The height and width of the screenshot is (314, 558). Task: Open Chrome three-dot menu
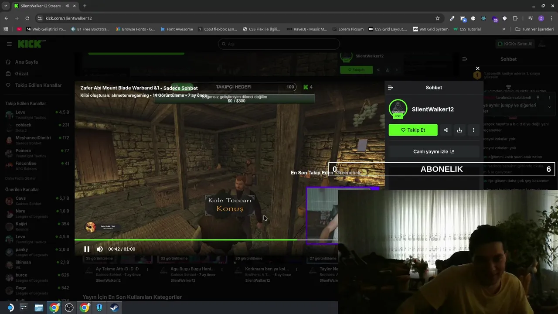coord(551,18)
